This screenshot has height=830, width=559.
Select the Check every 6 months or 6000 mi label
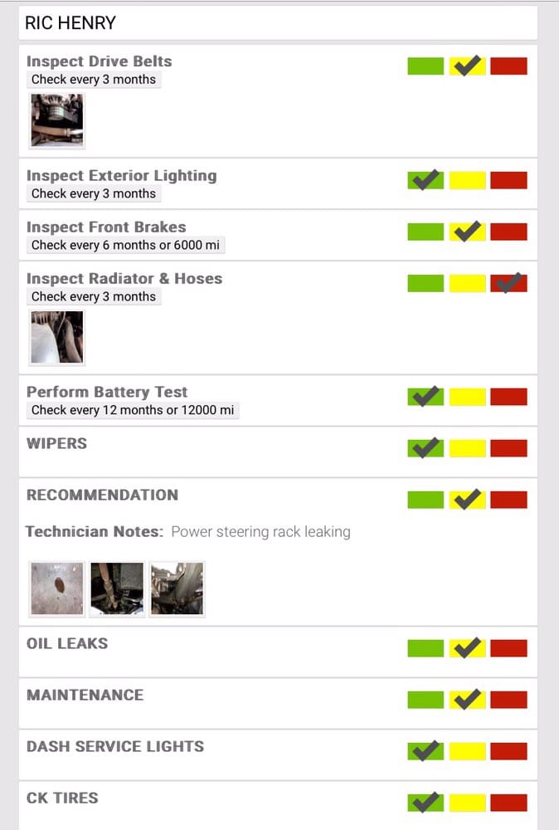[x=126, y=245]
